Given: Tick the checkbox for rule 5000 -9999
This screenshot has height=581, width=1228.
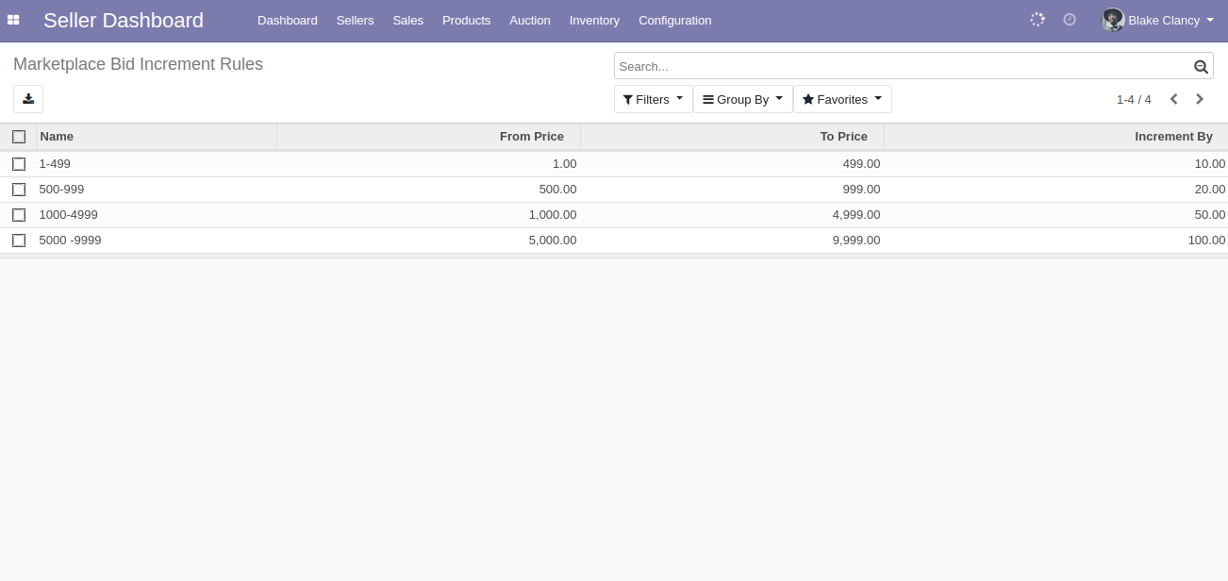Looking at the screenshot, I should 19,241.
